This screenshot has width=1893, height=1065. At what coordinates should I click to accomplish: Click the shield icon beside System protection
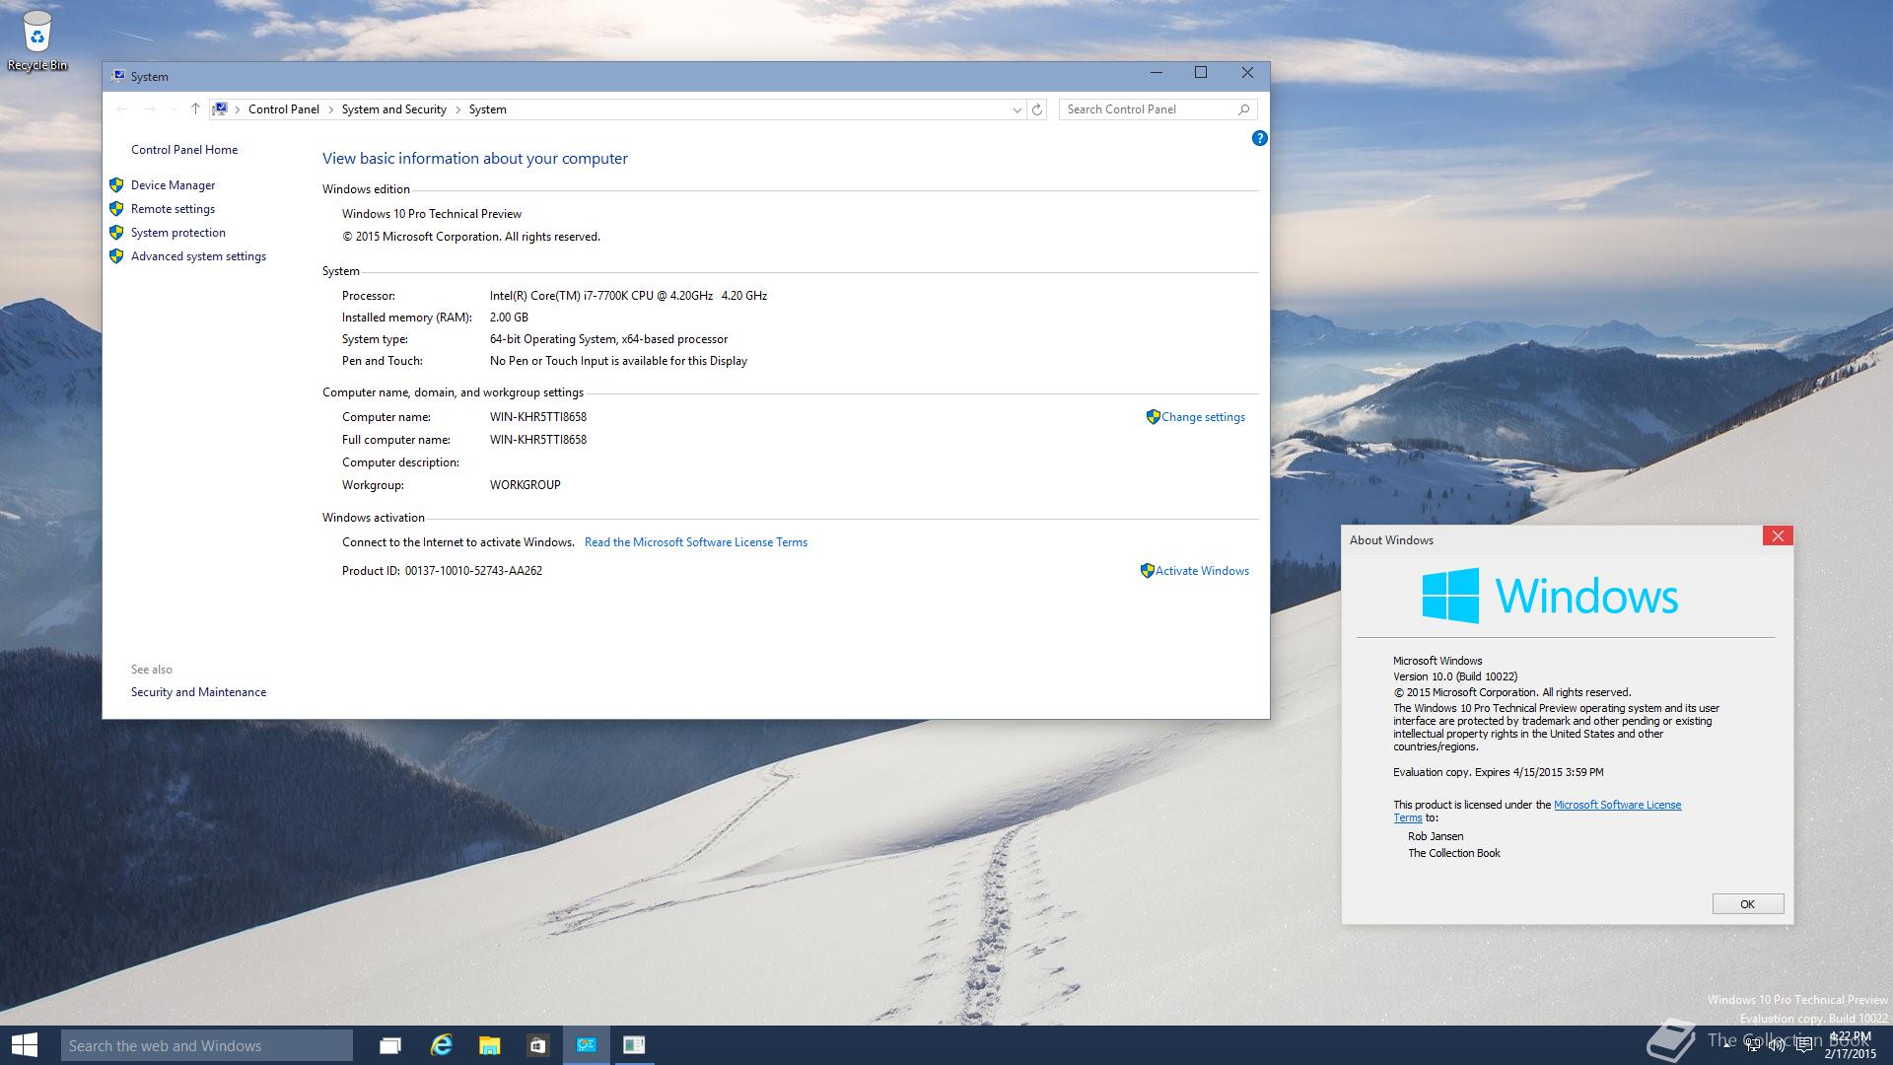coord(116,232)
